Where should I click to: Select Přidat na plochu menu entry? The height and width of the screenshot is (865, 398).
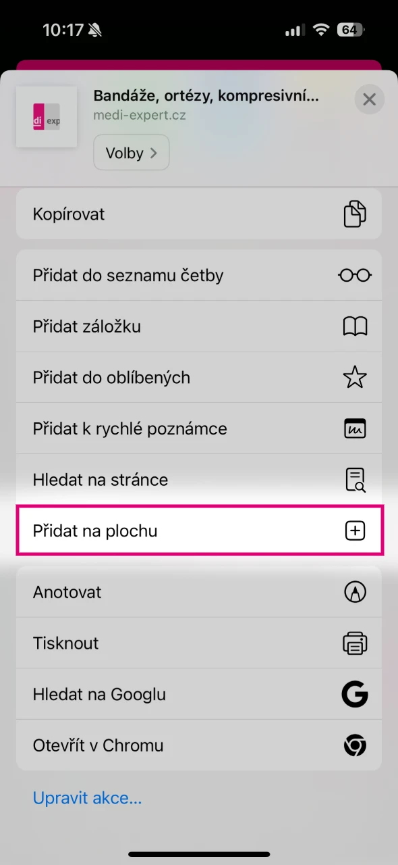[x=199, y=530]
